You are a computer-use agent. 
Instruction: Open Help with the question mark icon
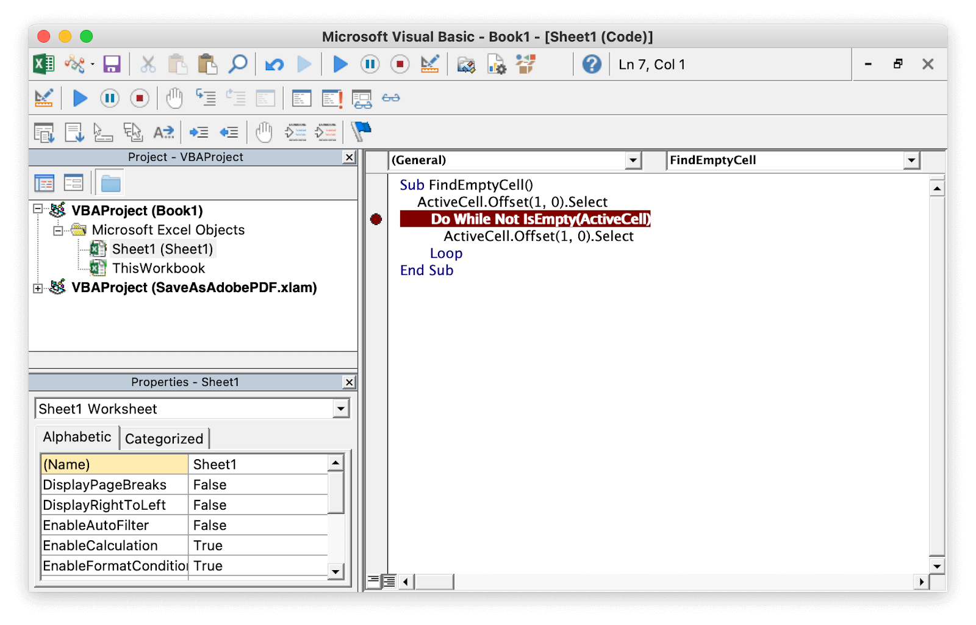point(591,64)
